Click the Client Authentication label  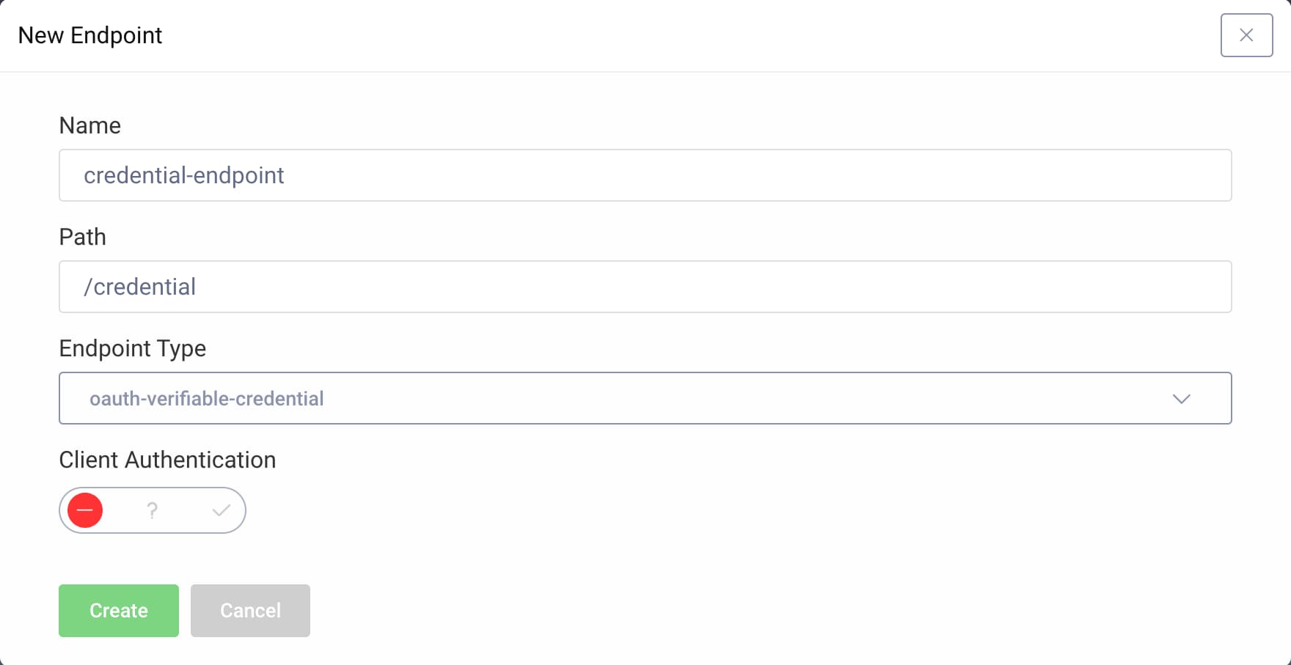click(x=167, y=460)
